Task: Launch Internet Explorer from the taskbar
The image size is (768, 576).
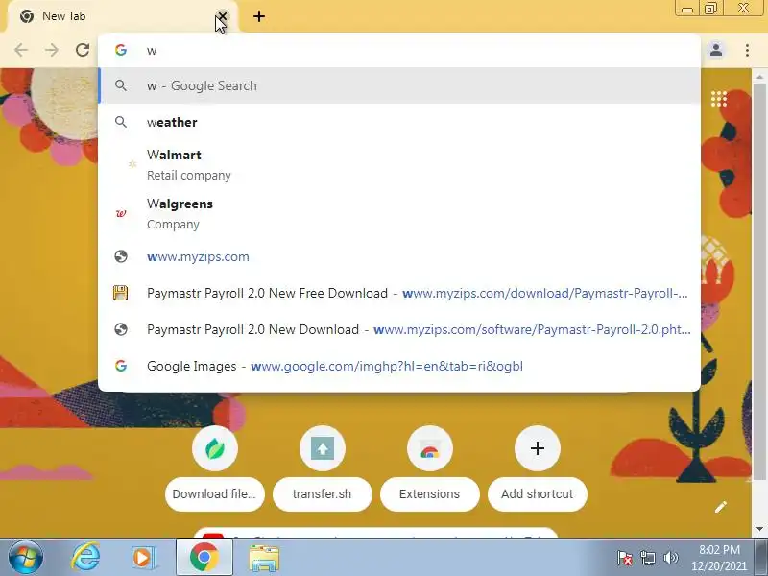Action: [85, 558]
